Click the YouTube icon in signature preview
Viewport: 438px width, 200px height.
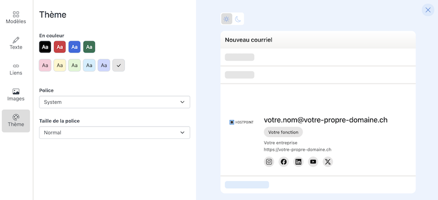coord(313,162)
